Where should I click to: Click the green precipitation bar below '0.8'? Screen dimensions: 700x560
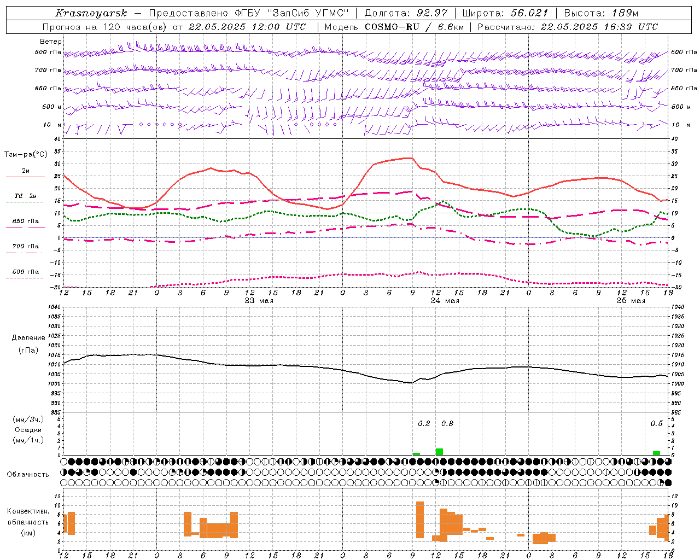coord(439,452)
